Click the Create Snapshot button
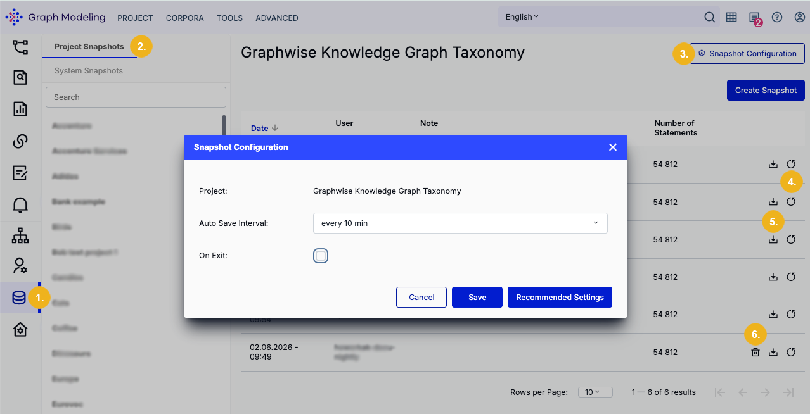The width and height of the screenshot is (810, 414). [766, 91]
